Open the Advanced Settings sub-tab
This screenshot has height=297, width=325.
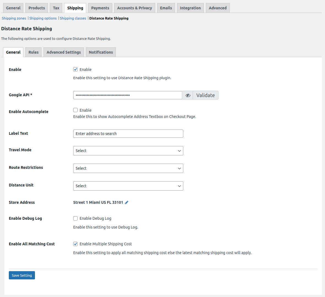click(x=64, y=52)
